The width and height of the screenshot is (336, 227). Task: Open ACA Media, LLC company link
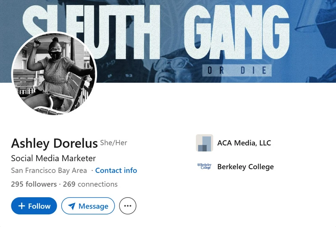244,143
